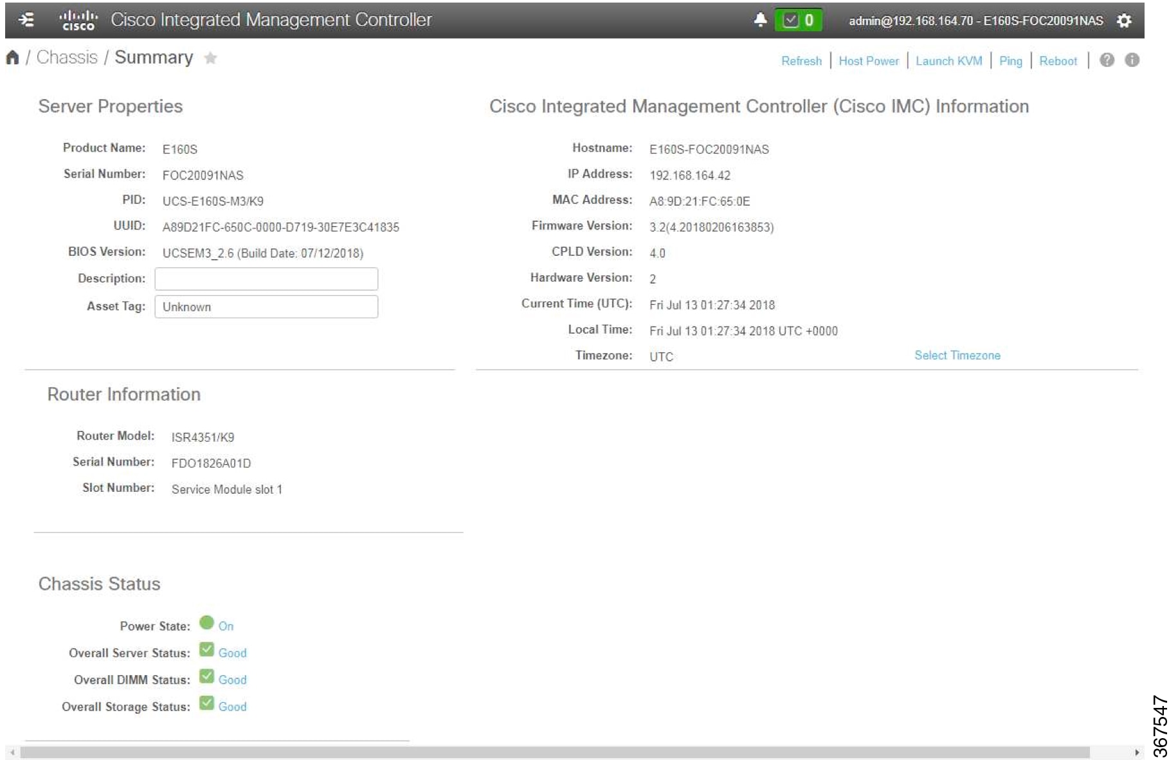The image size is (1169, 760).
Task: Open the help question mark
Action: coord(1107,60)
